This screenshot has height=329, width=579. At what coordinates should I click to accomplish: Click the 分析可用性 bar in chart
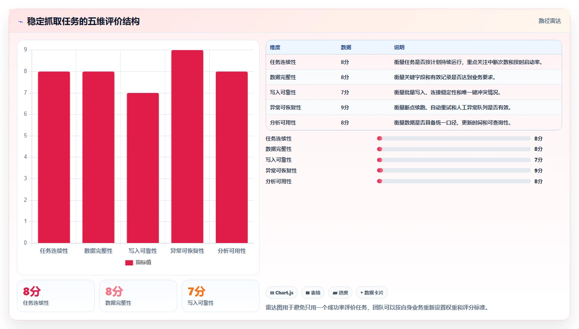pos(232,157)
